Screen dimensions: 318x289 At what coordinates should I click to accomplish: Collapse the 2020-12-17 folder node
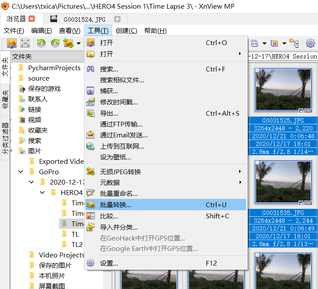32,182
